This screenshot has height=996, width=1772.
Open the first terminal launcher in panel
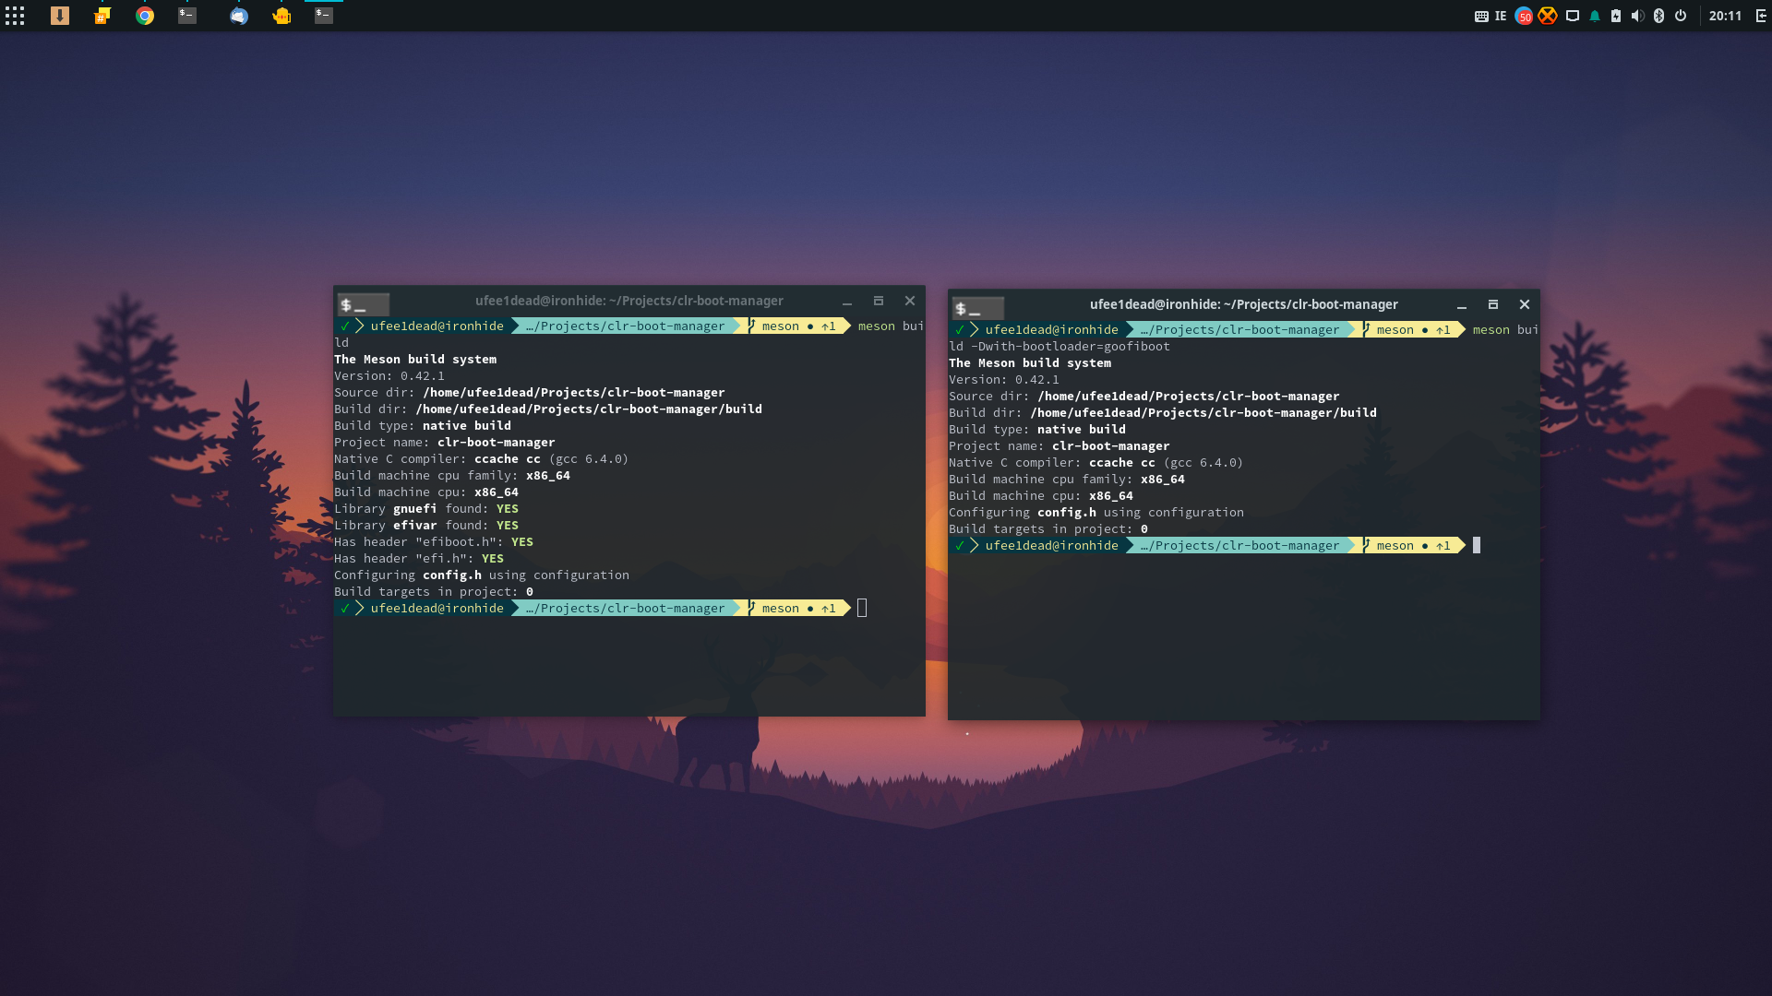coord(187,16)
